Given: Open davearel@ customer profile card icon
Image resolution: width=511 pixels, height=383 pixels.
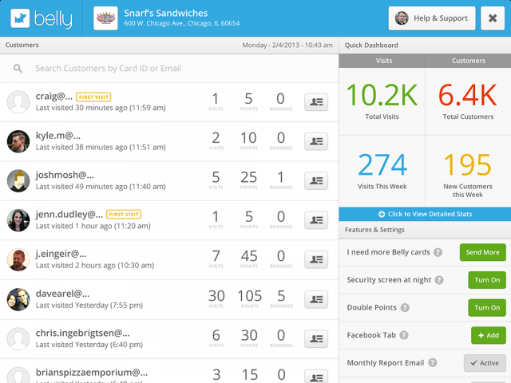Looking at the screenshot, I should pos(316,299).
